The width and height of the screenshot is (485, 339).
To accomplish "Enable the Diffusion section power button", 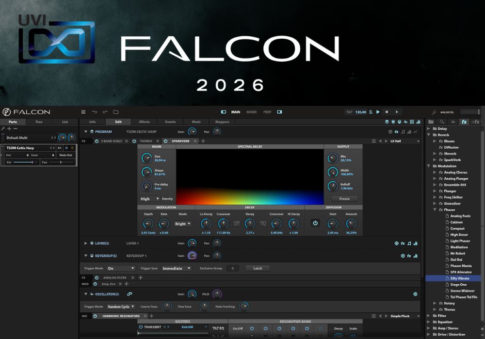I will point(315,223).
